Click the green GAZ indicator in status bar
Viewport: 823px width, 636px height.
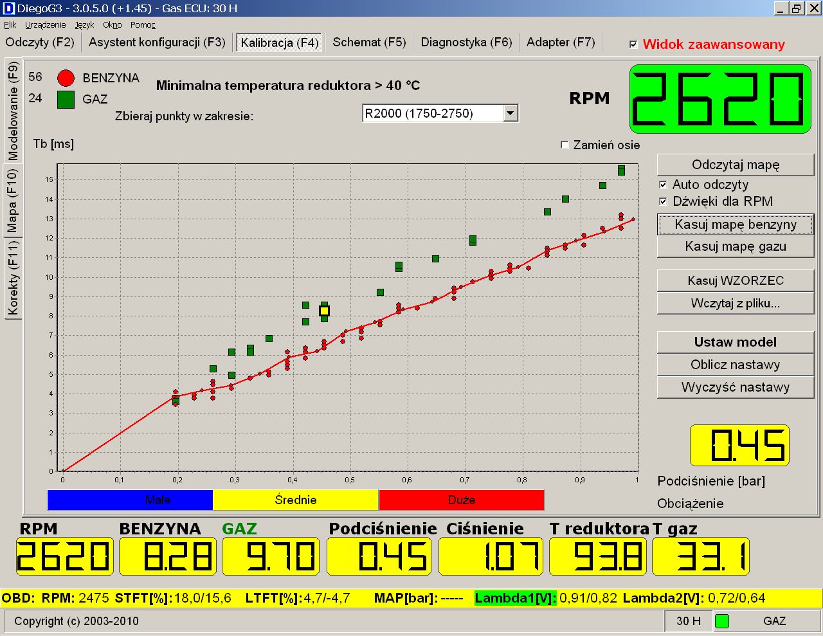(x=722, y=621)
